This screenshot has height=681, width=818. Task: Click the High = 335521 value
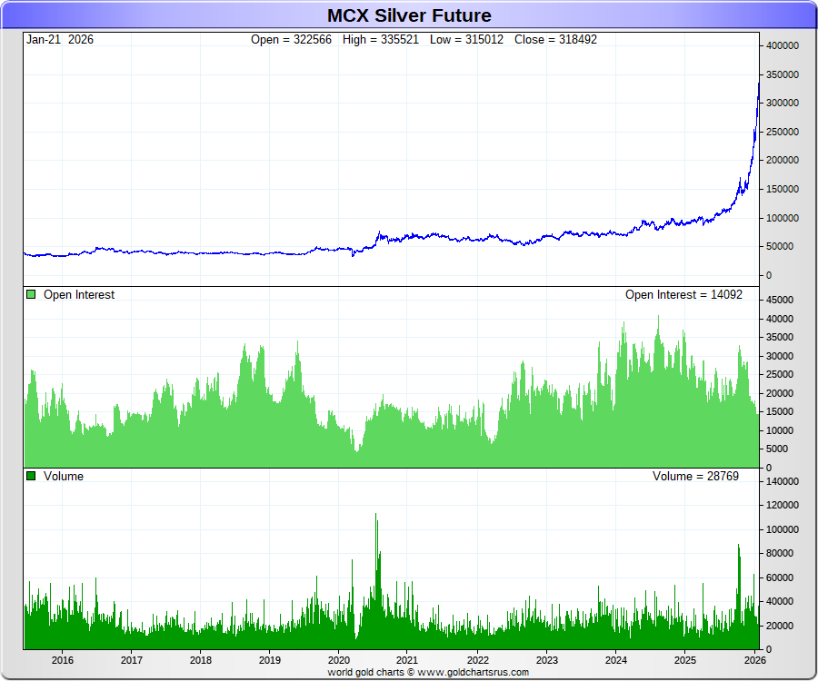click(x=381, y=40)
